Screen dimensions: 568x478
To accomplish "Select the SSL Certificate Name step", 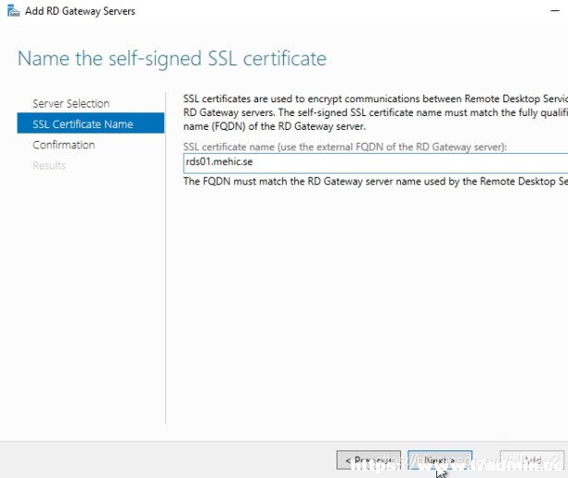I will pyautogui.click(x=90, y=123).
